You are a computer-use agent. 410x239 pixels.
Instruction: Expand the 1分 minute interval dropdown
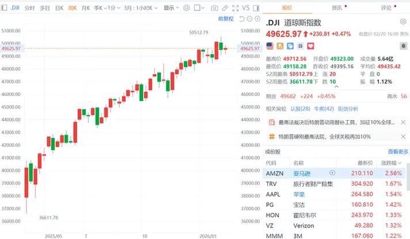[114, 8]
